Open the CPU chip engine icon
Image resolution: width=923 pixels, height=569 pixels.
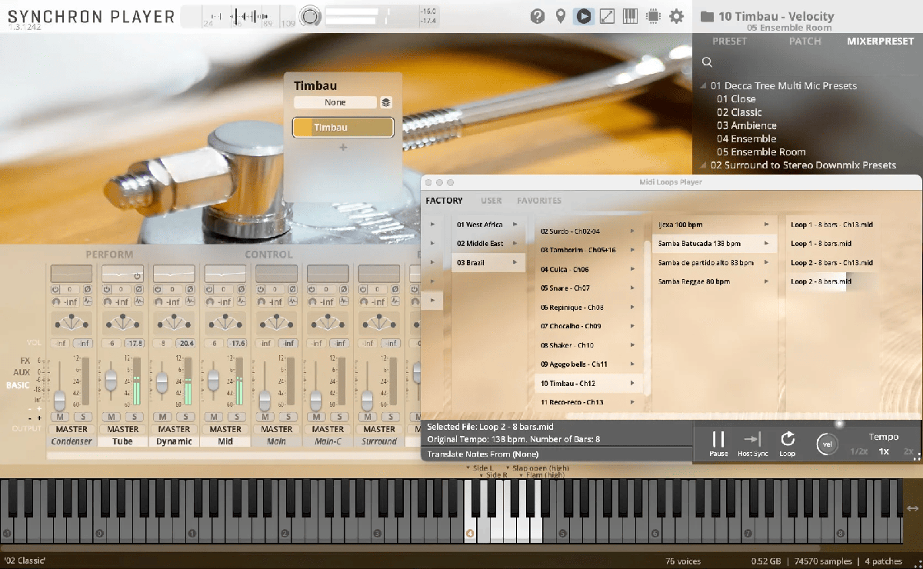tap(653, 16)
